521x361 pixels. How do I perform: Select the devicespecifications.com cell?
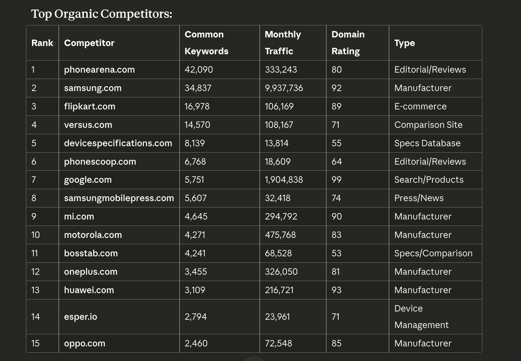pyautogui.click(x=118, y=143)
